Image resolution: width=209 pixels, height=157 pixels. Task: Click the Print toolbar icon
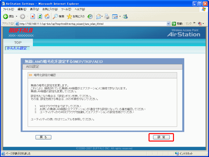click(x=107, y=16)
